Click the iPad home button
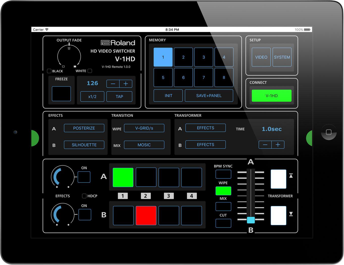Screen dimensions: 344x265 (x=329, y=132)
